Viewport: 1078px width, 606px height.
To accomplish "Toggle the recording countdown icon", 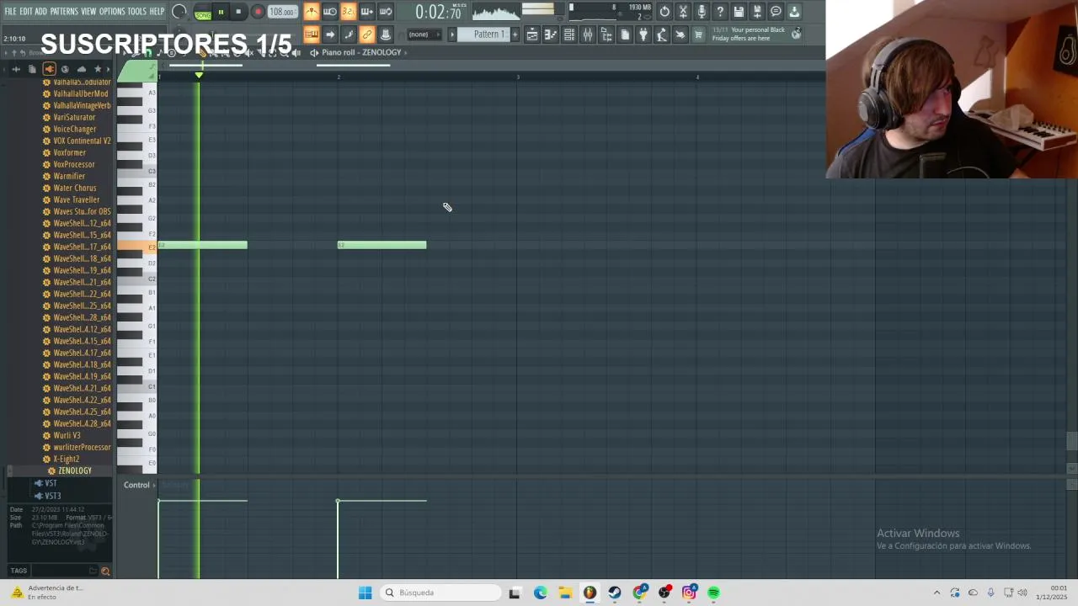I will click(x=349, y=12).
